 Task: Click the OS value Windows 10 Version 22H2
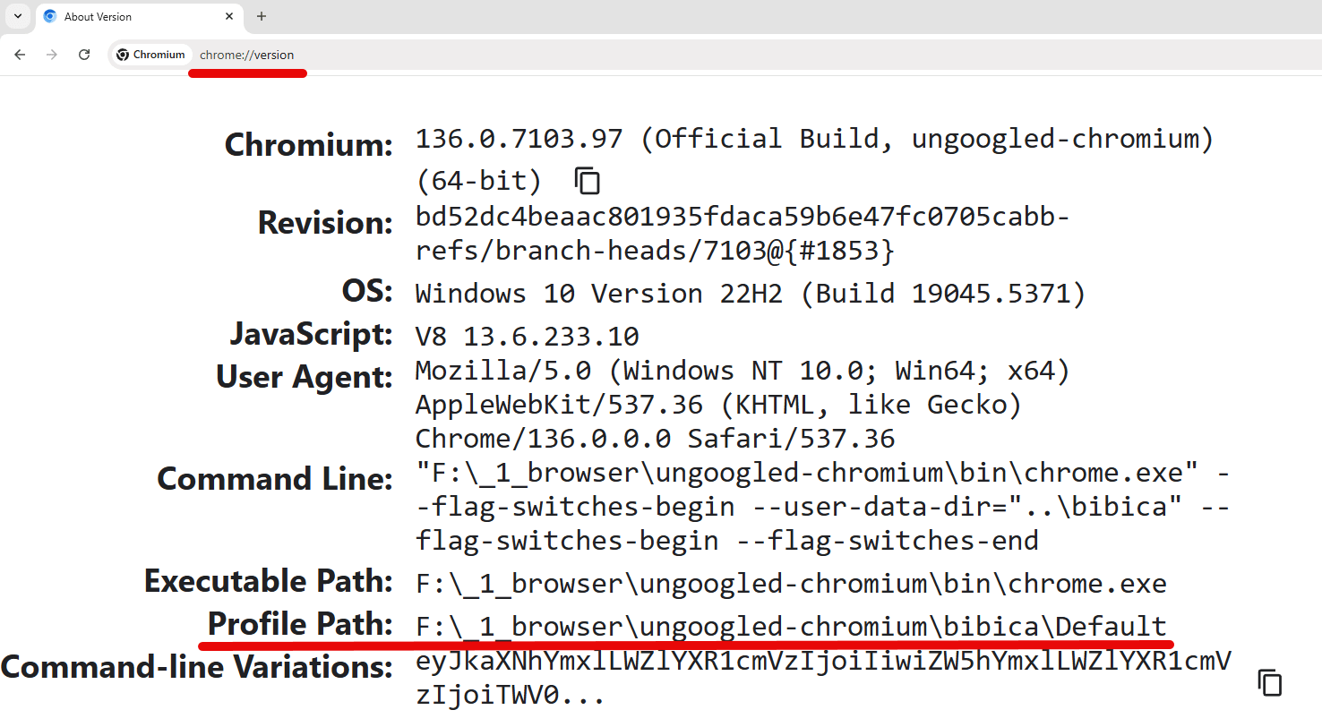coord(751,294)
